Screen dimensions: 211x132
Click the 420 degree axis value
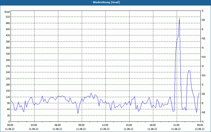[x=8, y=35]
